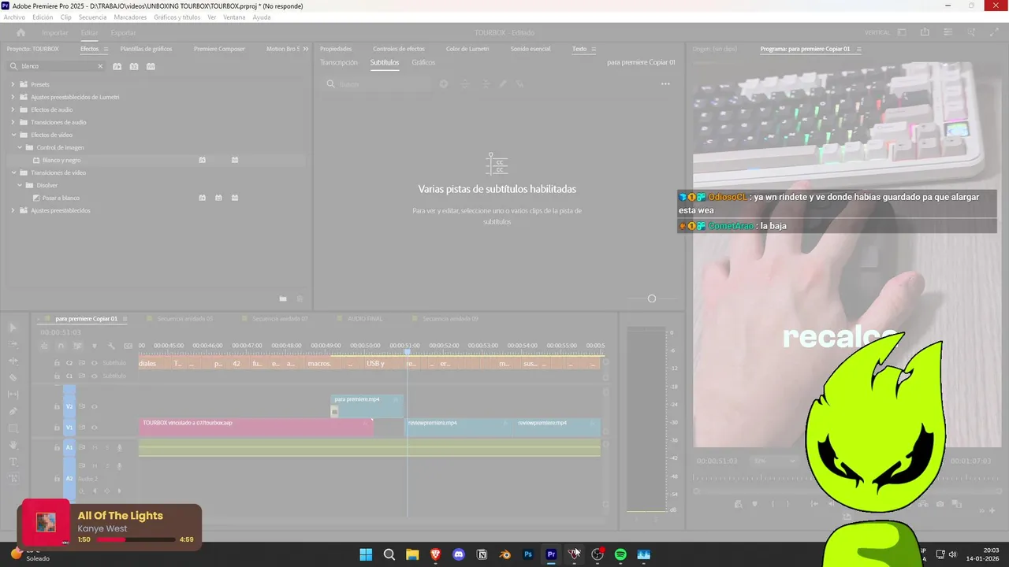Open Spotify from the taskbar
Image resolution: width=1009 pixels, height=567 pixels.
click(x=620, y=554)
